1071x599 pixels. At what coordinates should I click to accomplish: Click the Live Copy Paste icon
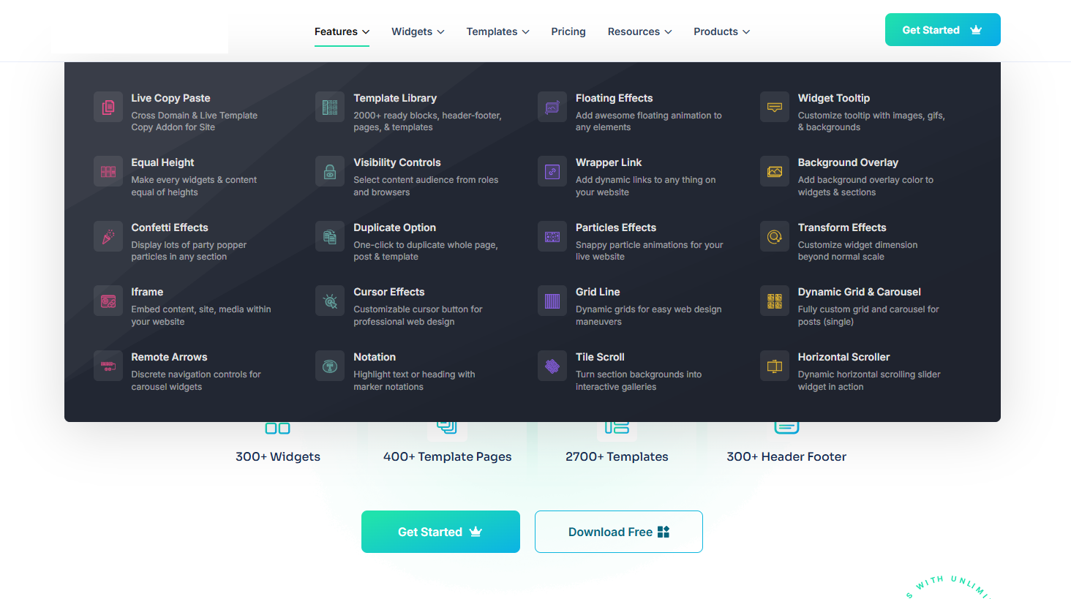pyautogui.click(x=108, y=107)
